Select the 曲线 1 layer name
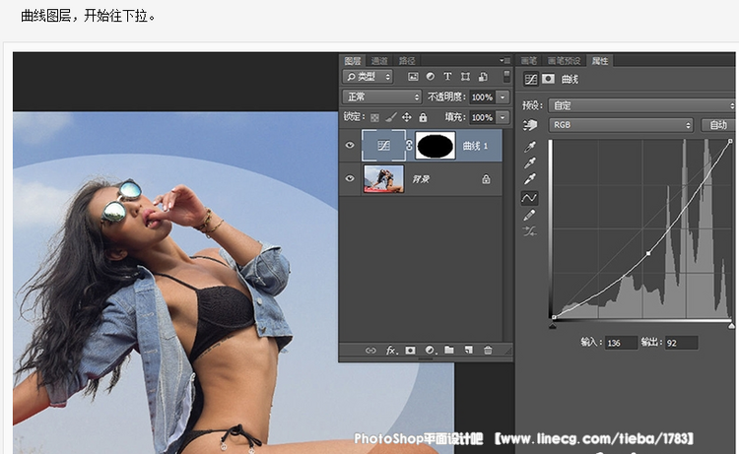This screenshot has height=454, width=739. tap(475, 146)
